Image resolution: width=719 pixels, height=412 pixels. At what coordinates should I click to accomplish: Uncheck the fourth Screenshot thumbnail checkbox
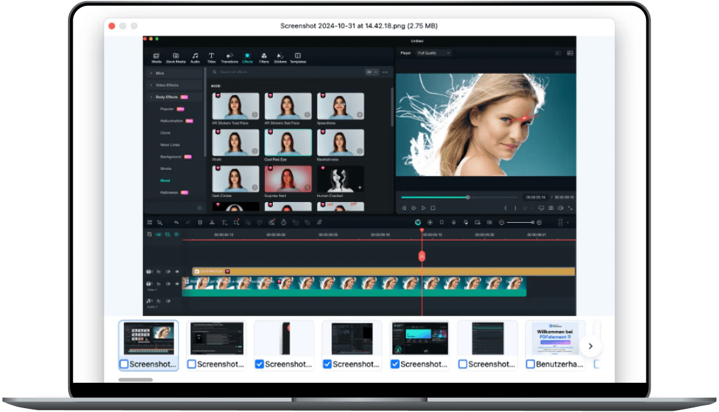[327, 364]
